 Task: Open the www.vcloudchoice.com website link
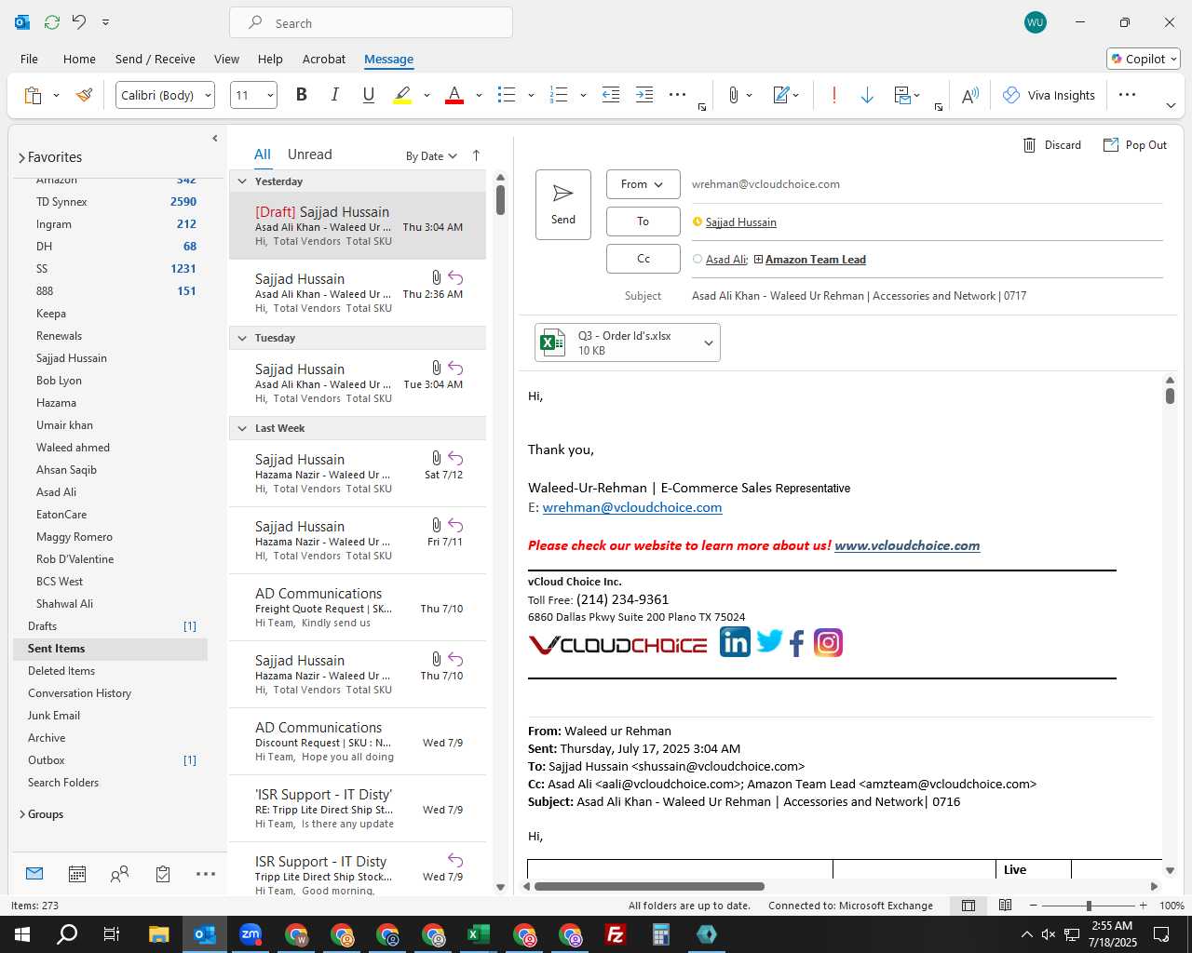point(907,545)
